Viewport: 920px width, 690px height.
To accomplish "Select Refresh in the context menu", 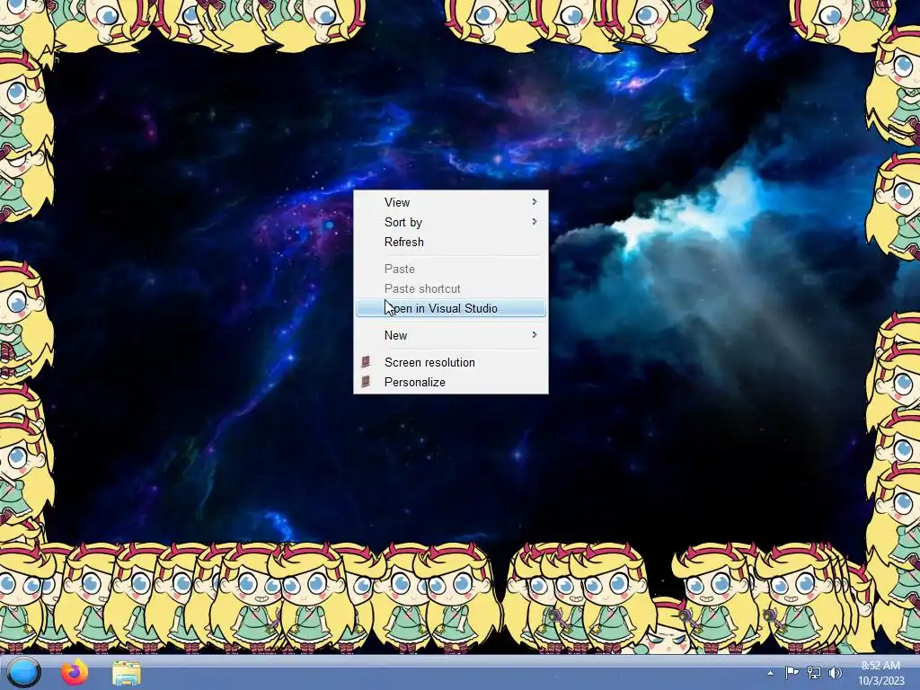I will 451,242.
